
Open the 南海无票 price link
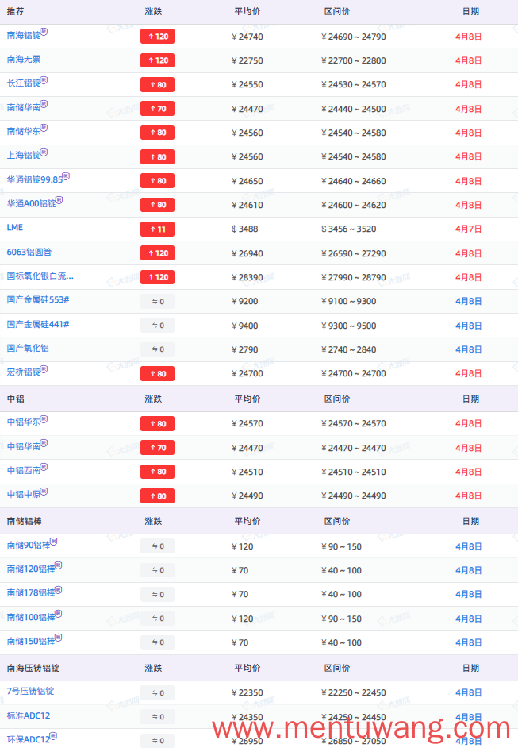(x=24, y=60)
